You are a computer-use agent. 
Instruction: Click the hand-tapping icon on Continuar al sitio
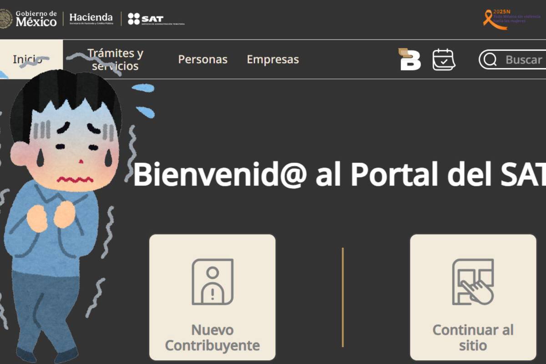(473, 282)
